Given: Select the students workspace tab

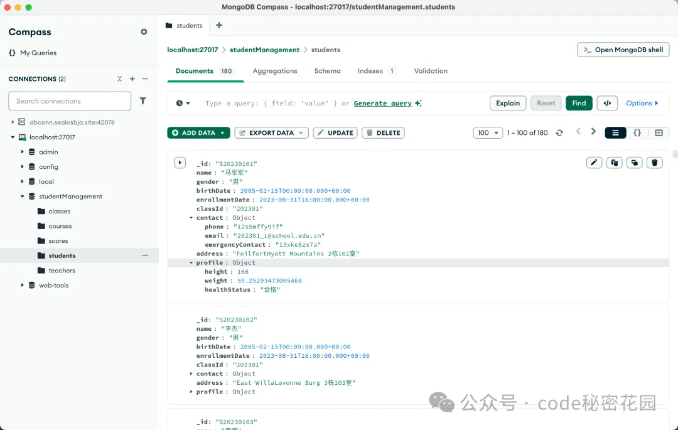Looking at the screenshot, I should coord(184,26).
